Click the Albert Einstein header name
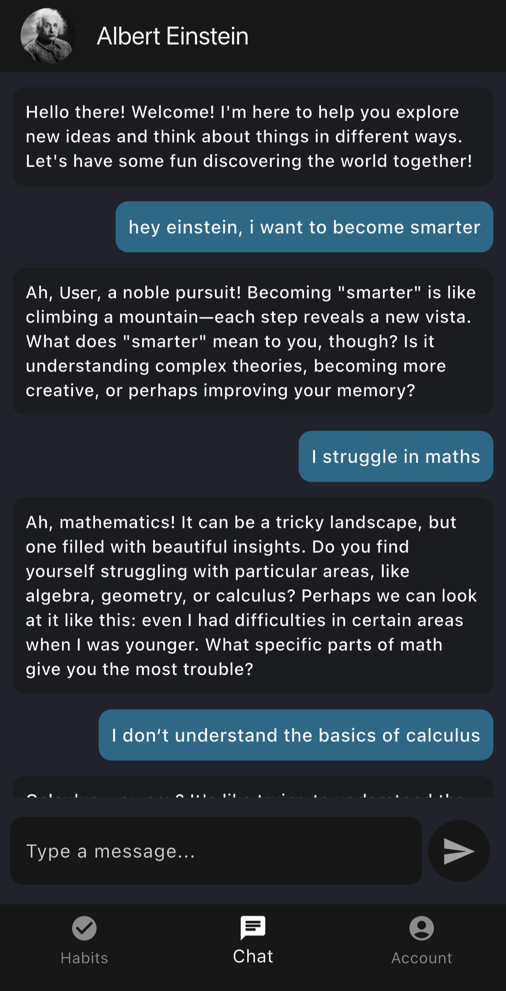The width and height of the screenshot is (506, 991). pyautogui.click(x=173, y=36)
